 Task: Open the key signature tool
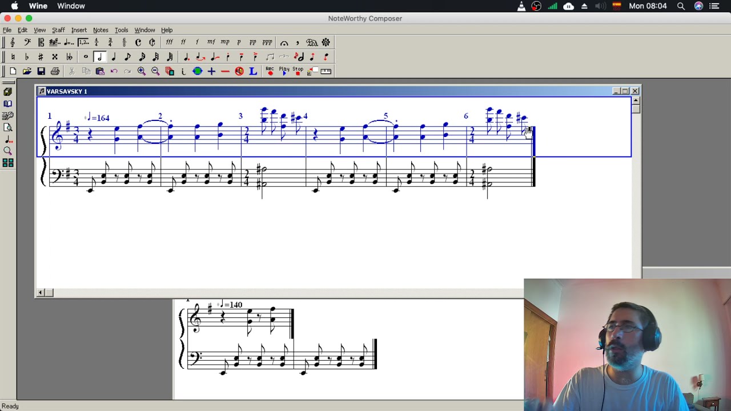[55, 42]
